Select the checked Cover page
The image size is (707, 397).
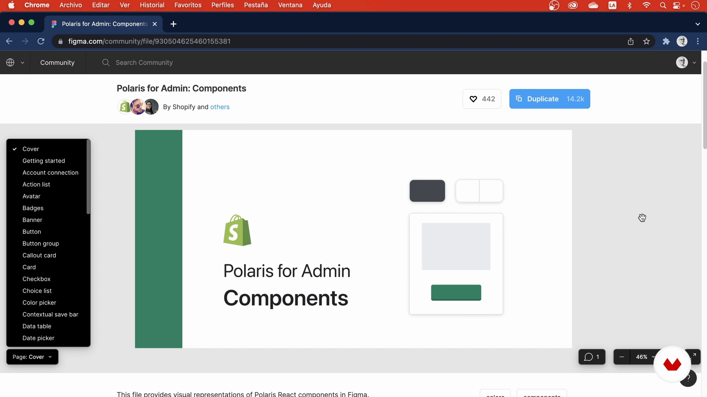(x=31, y=149)
